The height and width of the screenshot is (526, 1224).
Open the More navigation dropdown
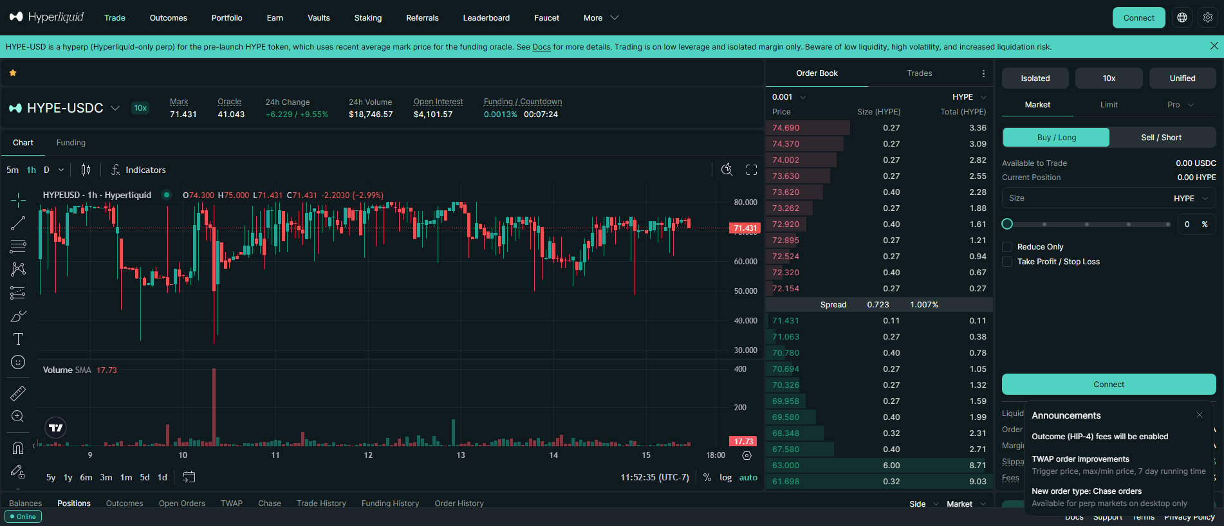pyautogui.click(x=601, y=17)
